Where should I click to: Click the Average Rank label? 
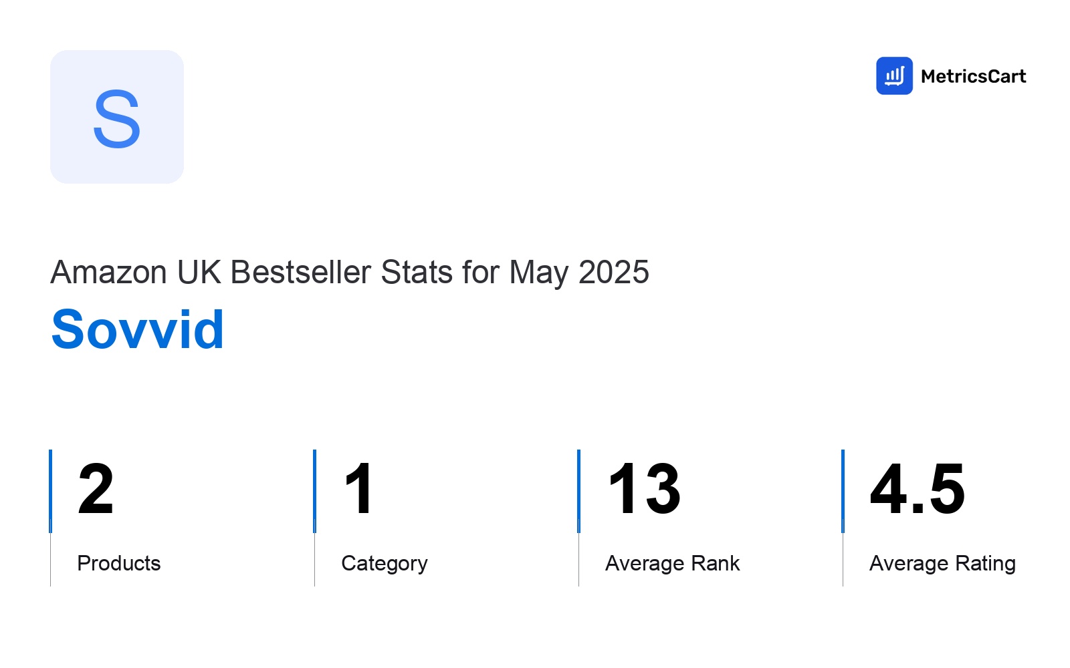tap(673, 563)
